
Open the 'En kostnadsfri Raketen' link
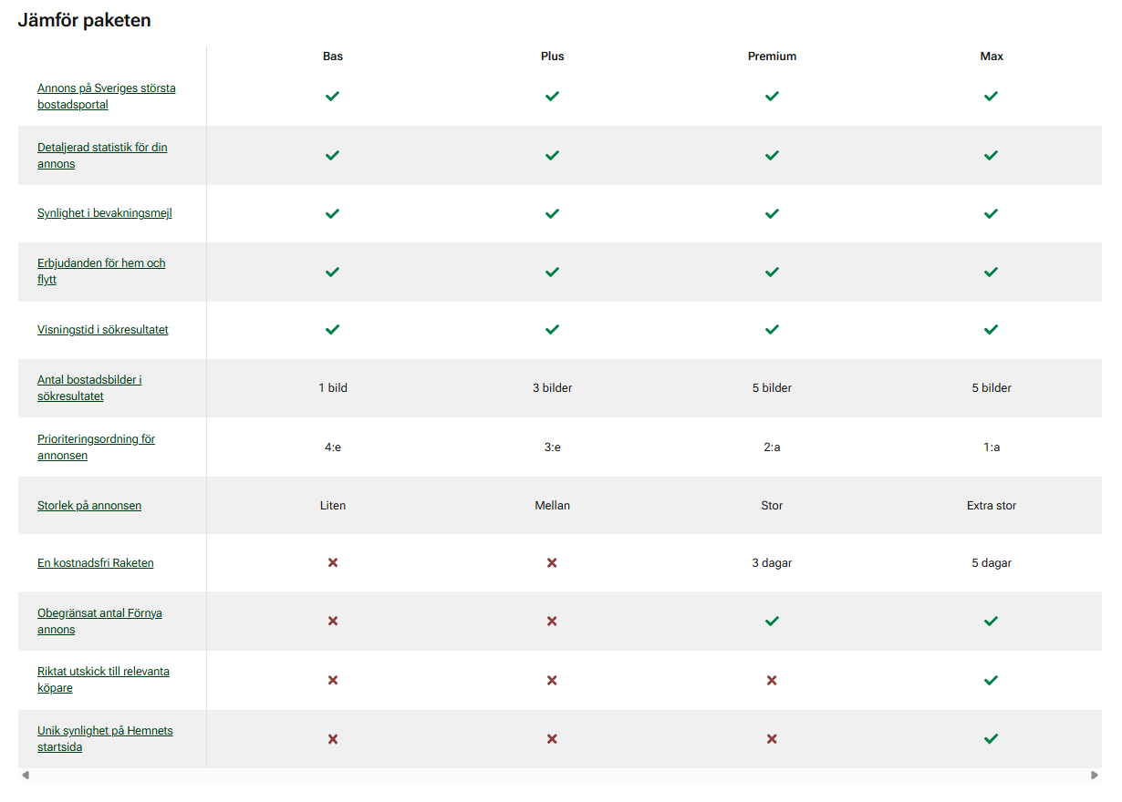[x=95, y=563]
